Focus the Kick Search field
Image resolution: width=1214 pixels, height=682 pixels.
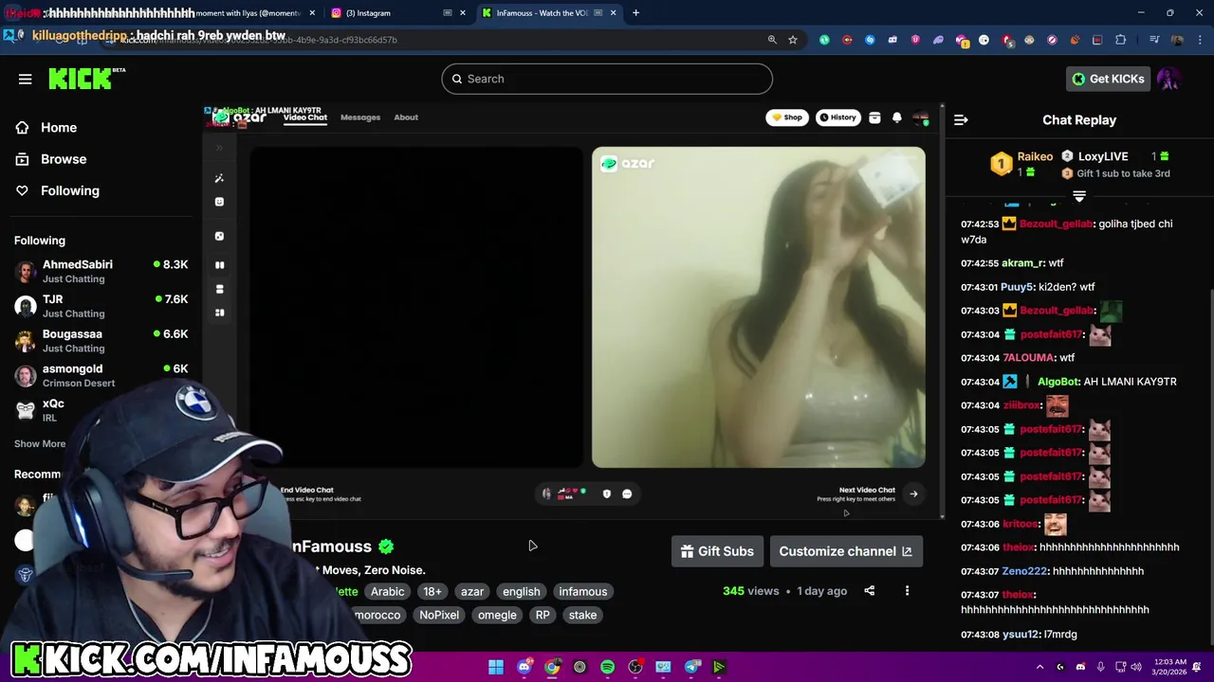pos(607,79)
